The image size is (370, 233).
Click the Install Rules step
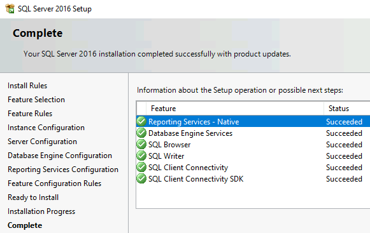coord(27,86)
